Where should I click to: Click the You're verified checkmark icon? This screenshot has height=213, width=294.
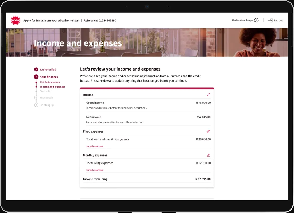36,69
